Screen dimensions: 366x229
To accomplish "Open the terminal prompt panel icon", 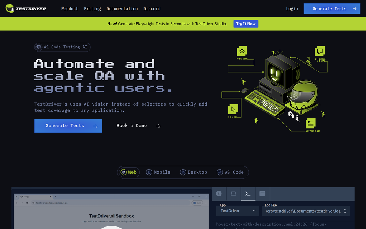I will (x=248, y=193).
